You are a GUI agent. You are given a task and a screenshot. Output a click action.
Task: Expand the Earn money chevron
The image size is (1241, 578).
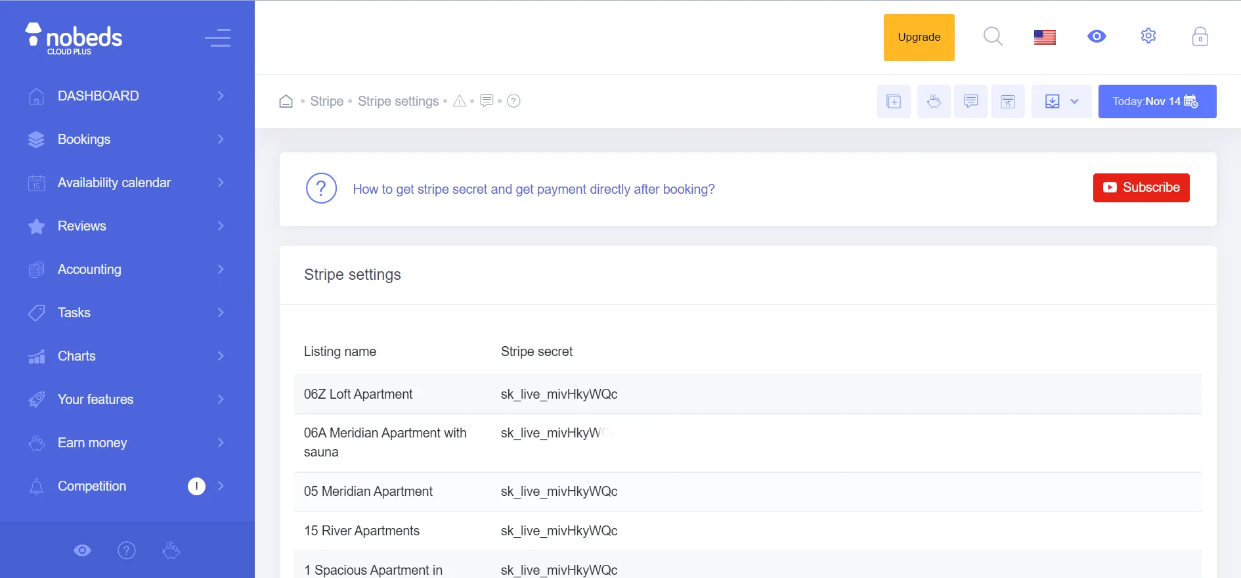point(221,443)
